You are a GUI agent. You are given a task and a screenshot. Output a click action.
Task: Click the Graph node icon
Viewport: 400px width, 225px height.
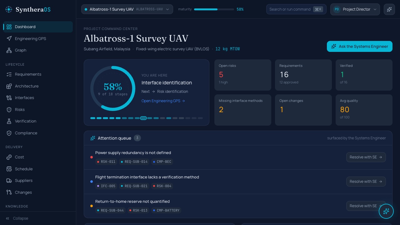[9, 50]
